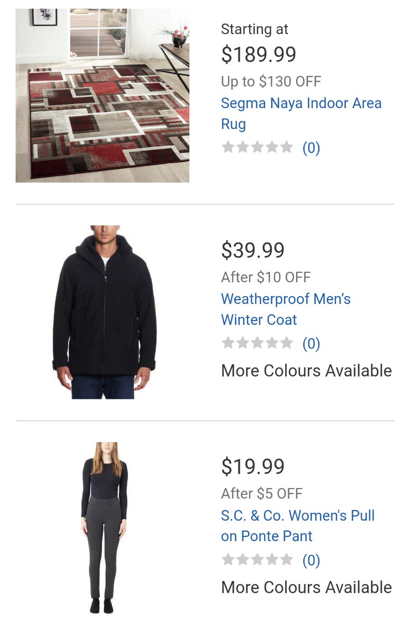
Task: Click the After $10 OFF label
Action: tap(266, 277)
